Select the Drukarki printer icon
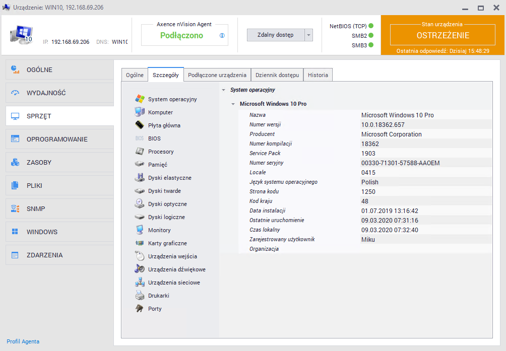This screenshot has height=351, width=506. [x=140, y=296]
